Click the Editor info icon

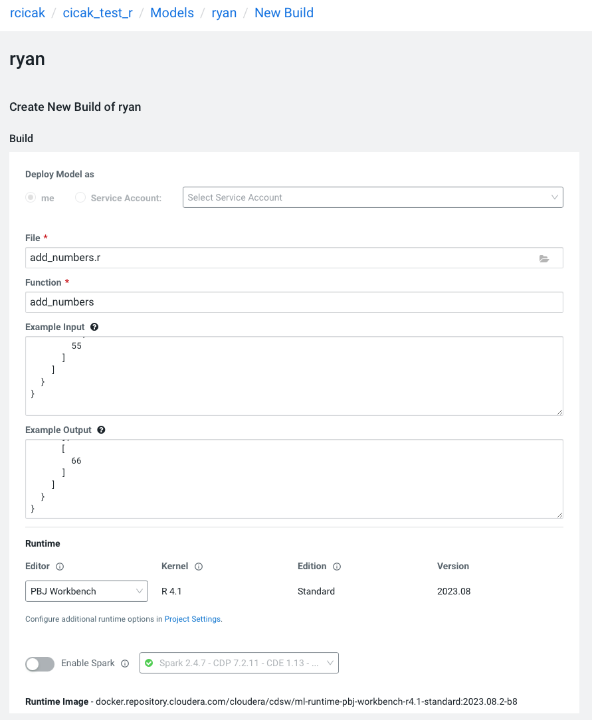coord(60,567)
